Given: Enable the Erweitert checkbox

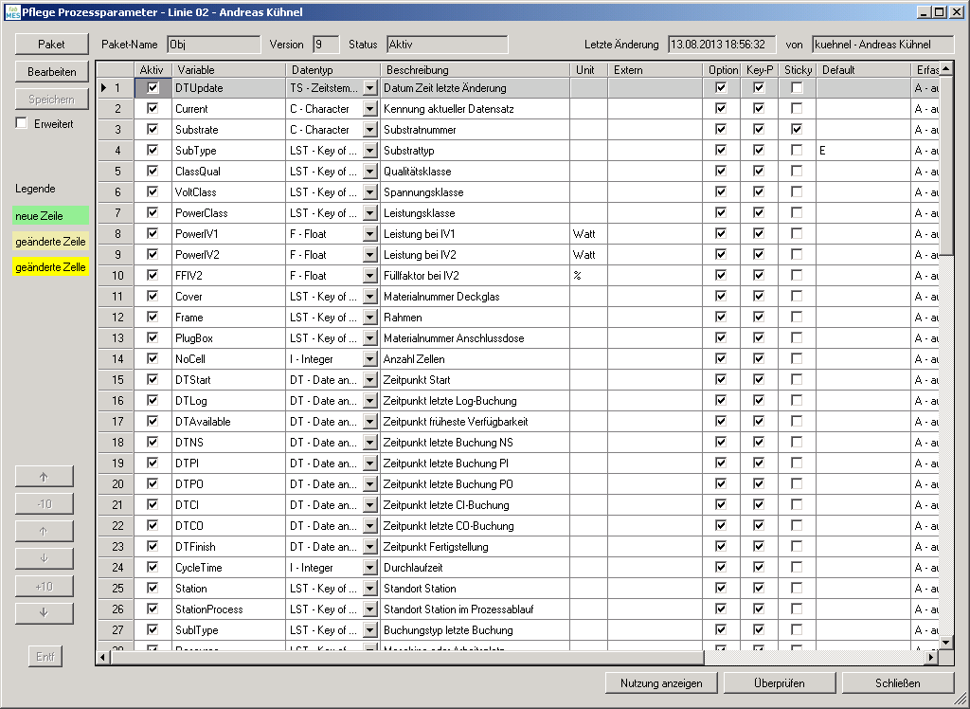Looking at the screenshot, I should [22, 123].
